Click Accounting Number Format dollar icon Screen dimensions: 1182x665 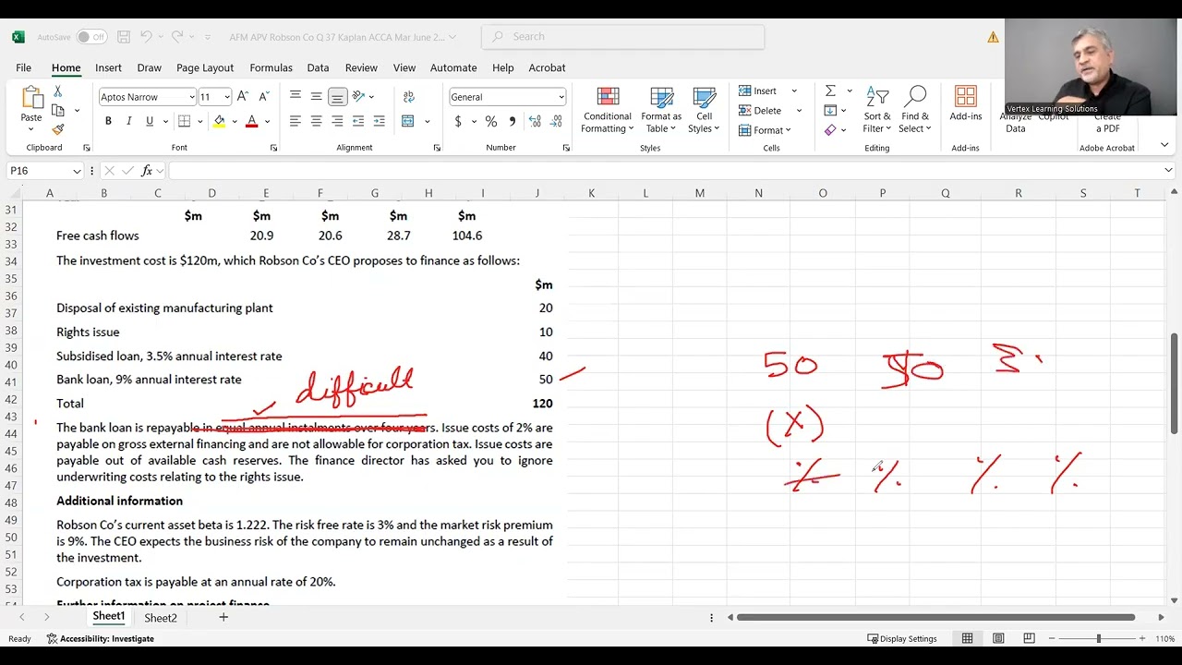coord(458,121)
